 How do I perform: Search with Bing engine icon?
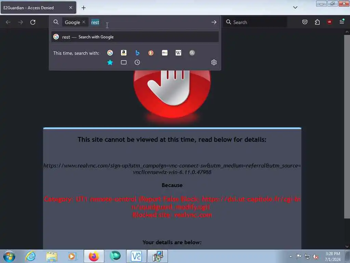coord(137,53)
